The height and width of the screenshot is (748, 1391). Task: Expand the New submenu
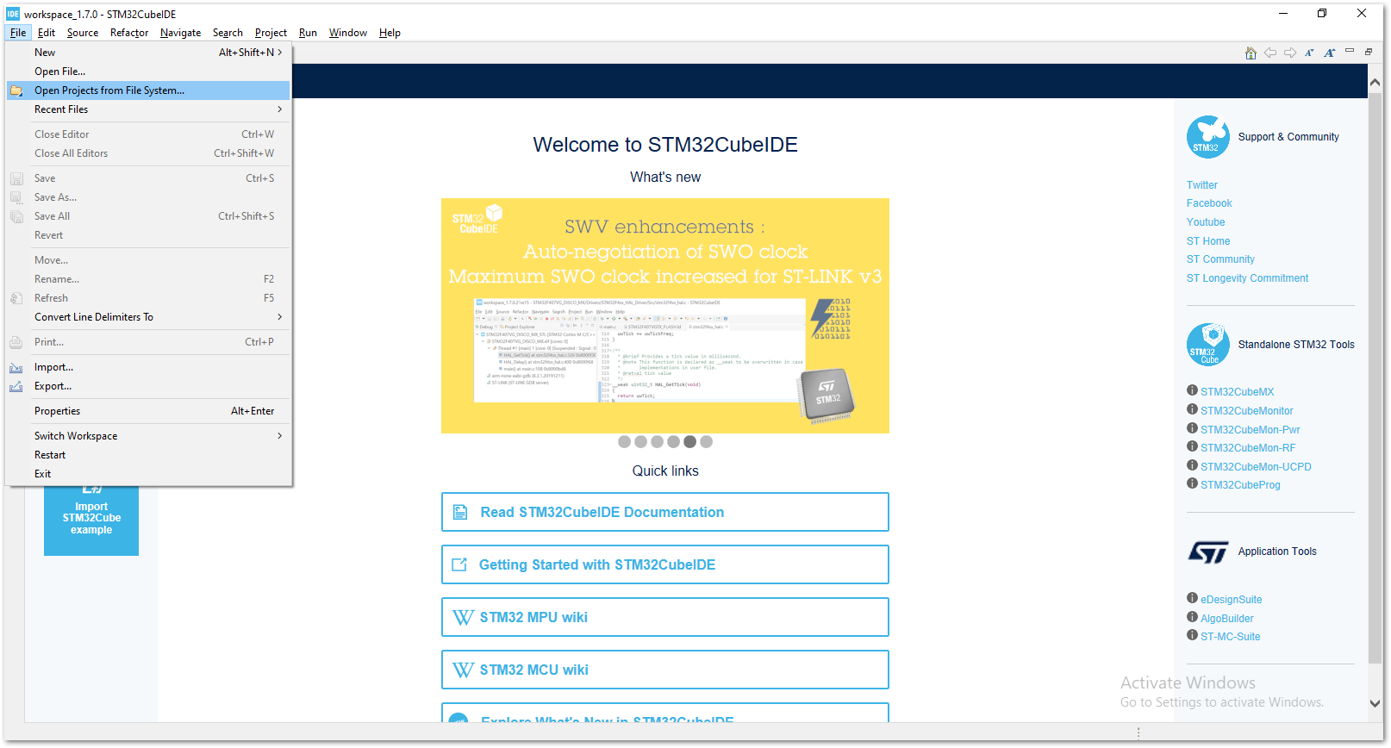coord(148,53)
